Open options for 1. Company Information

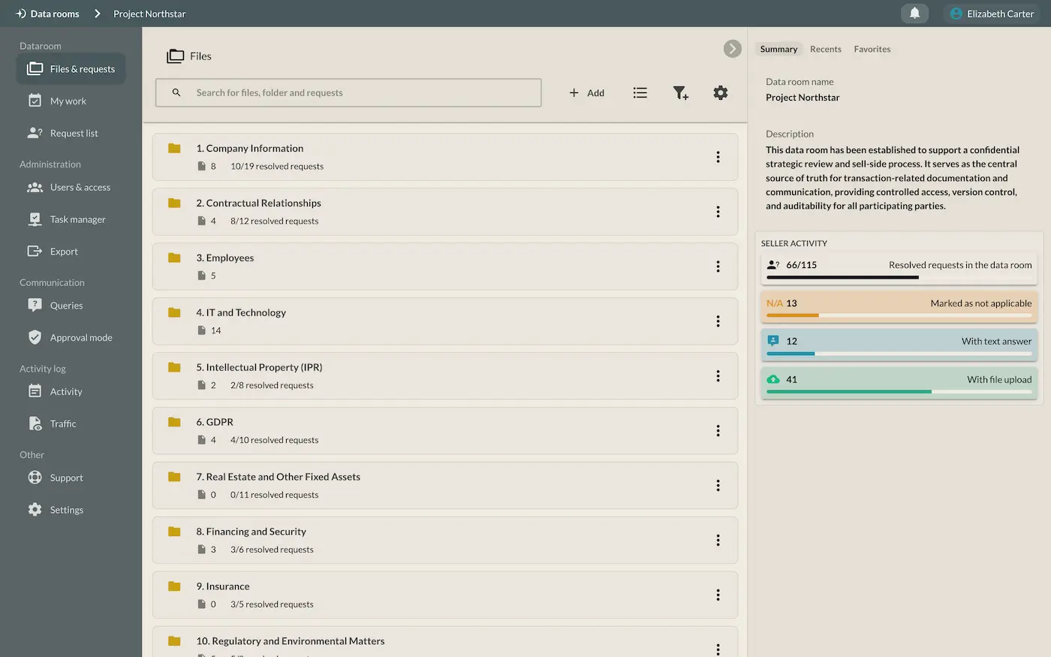tap(718, 157)
